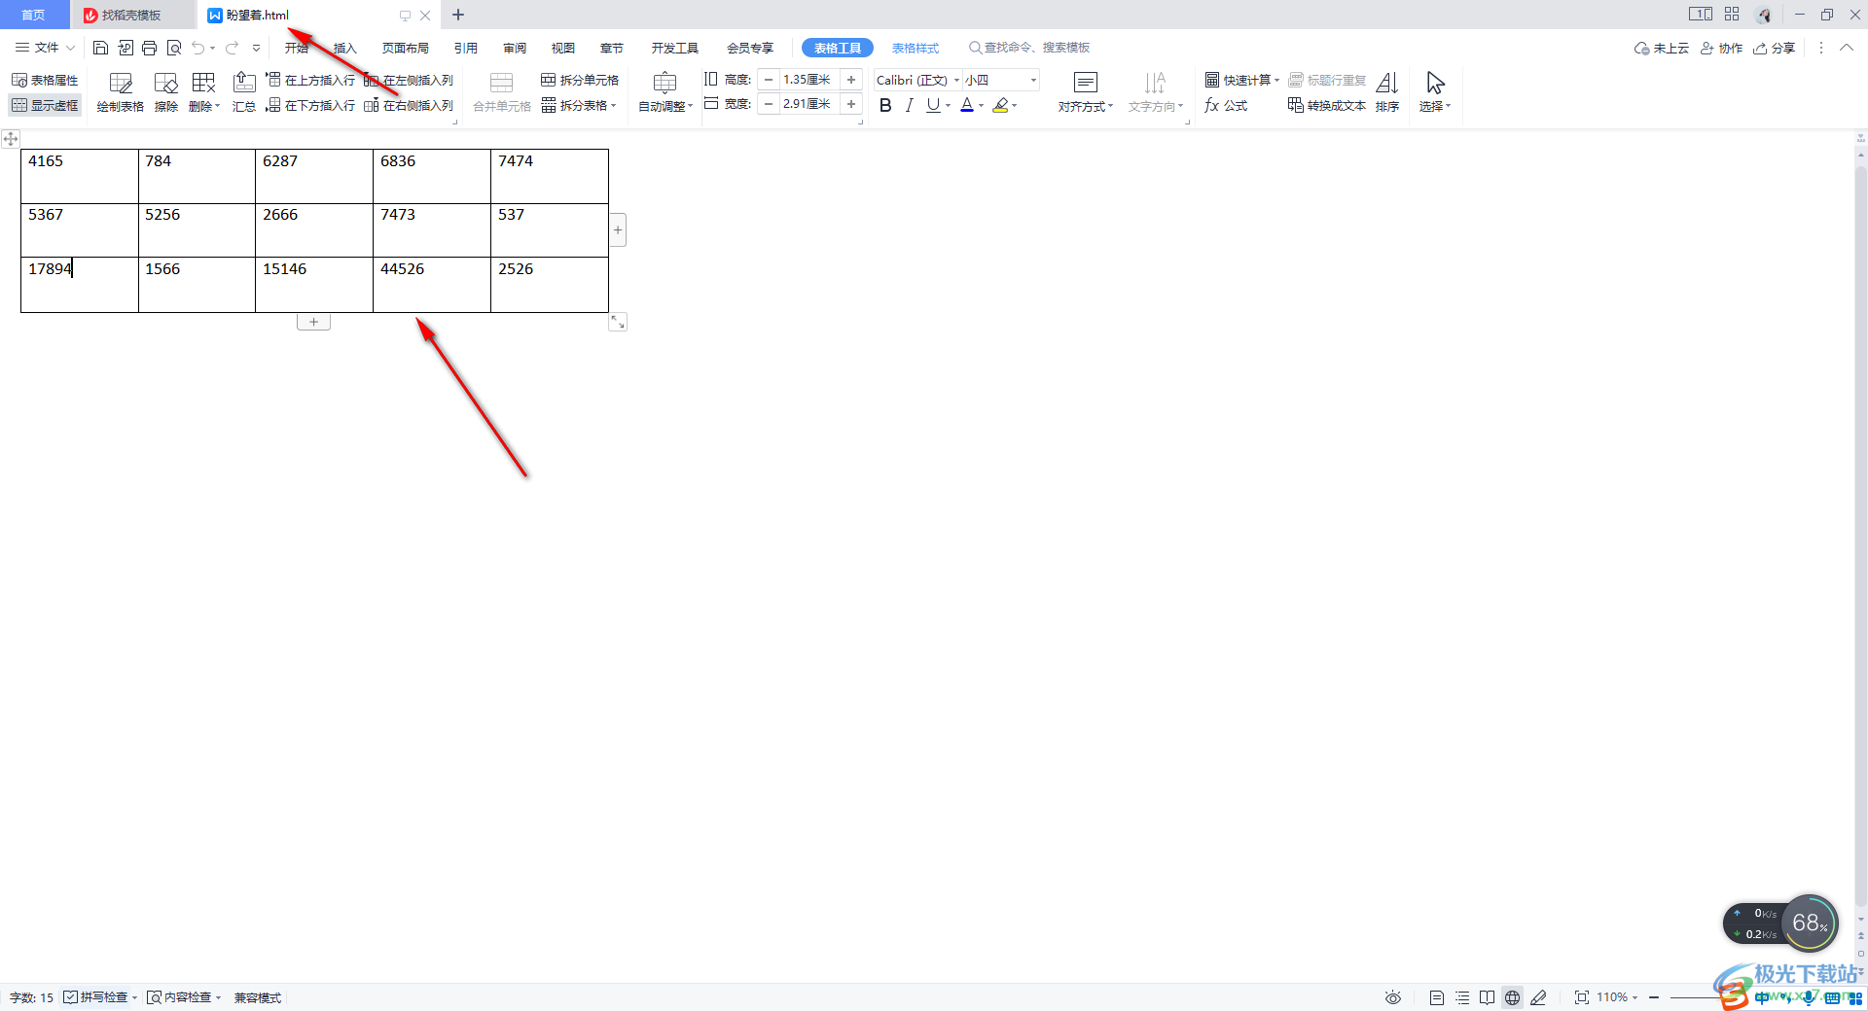Viewport: 1868px width, 1011px height.
Task: Switch to outline view mode icon
Action: click(1462, 997)
